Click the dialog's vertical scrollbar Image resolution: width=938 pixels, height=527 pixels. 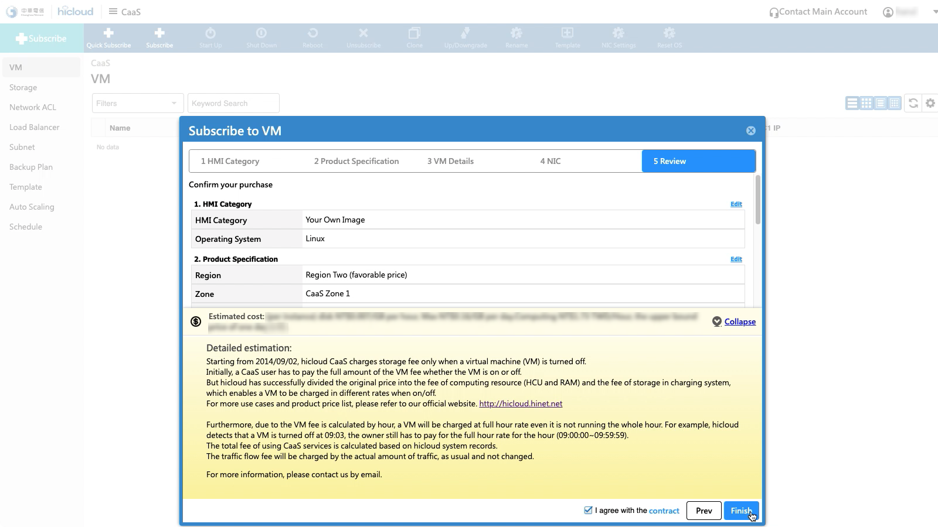click(757, 199)
